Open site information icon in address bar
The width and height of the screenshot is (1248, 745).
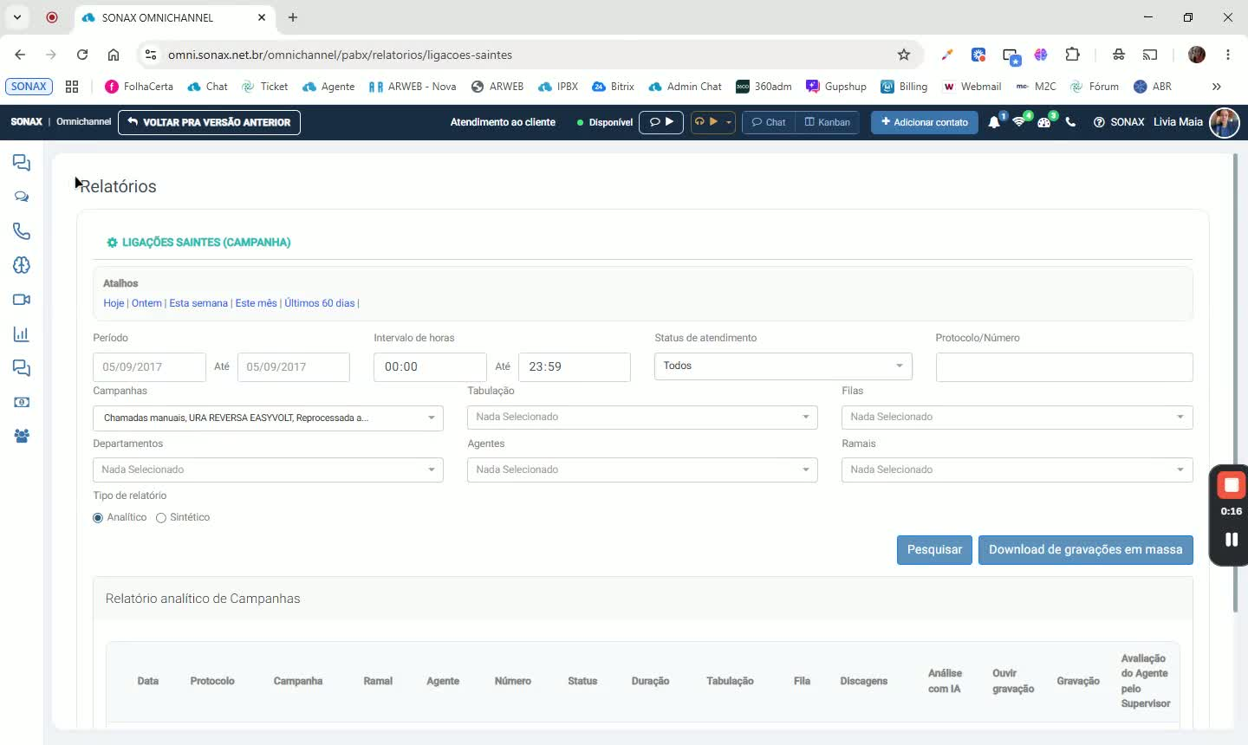150,55
